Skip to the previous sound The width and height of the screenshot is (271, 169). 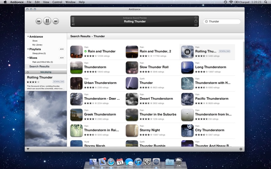(39, 21)
